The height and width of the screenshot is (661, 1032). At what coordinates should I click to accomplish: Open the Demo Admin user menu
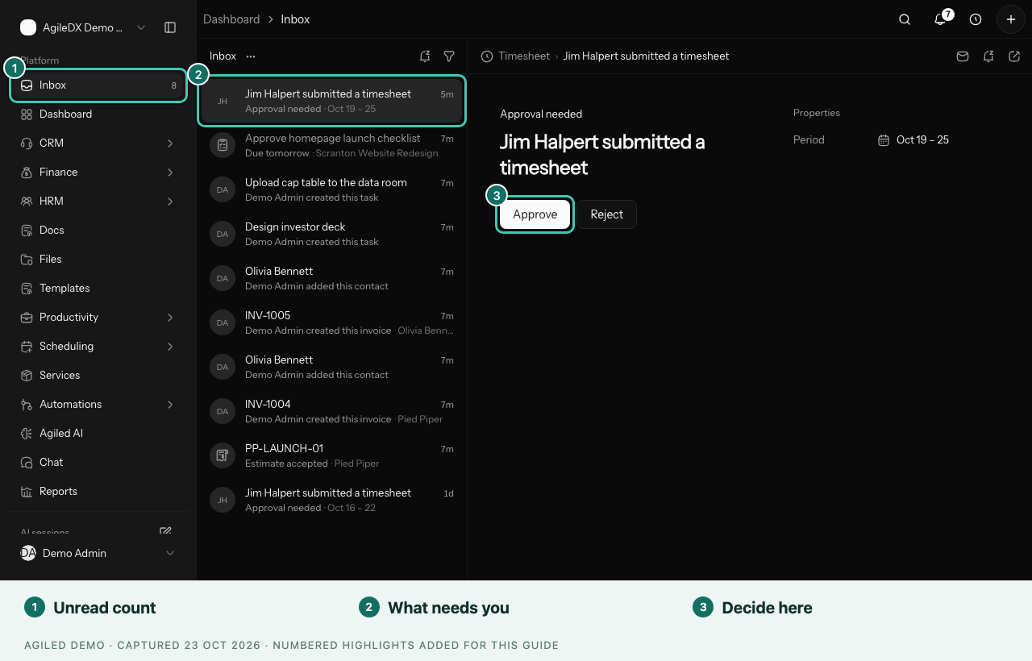point(98,553)
